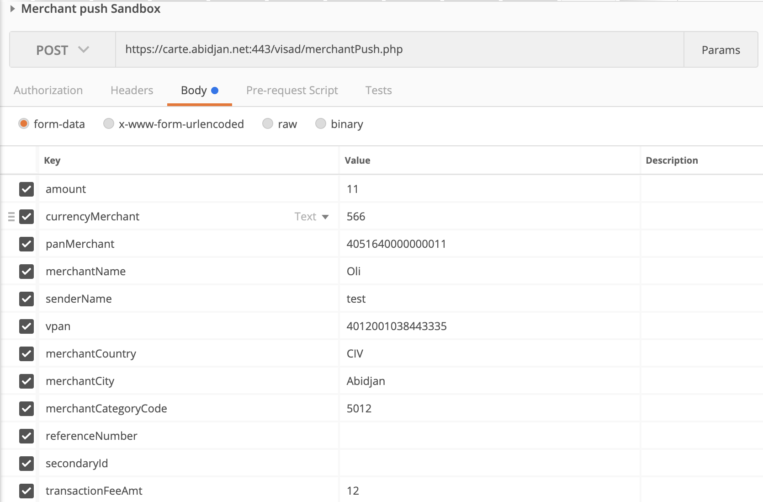
Task: Click the empty referenceNumber value field
Action: (x=489, y=436)
